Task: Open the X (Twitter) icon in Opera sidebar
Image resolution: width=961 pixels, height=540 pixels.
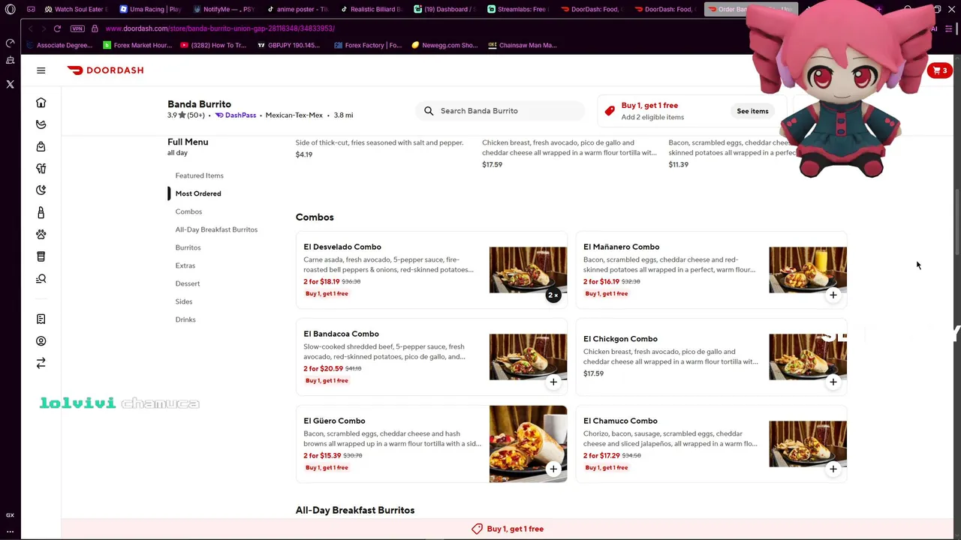Action: (x=10, y=85)
